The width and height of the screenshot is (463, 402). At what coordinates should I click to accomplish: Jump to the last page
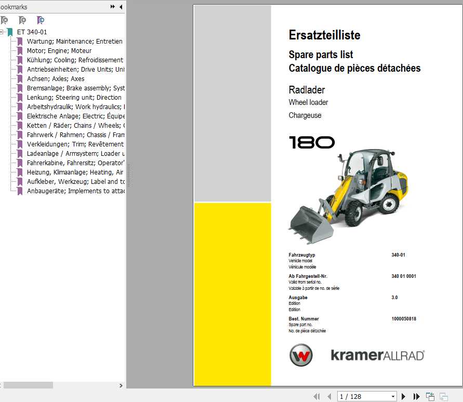[x=416, y=396]
